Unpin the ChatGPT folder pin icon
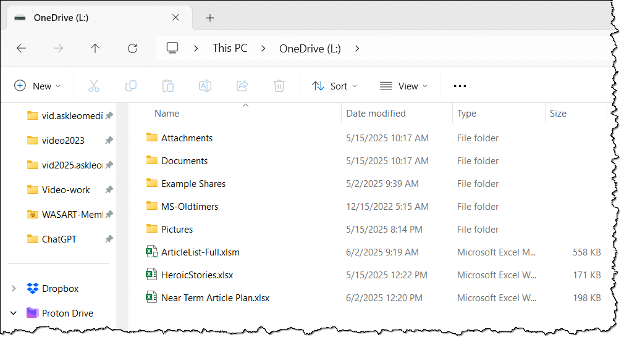Screen dimensions: 624x340 pyautogui.click(x=109, y=239)
